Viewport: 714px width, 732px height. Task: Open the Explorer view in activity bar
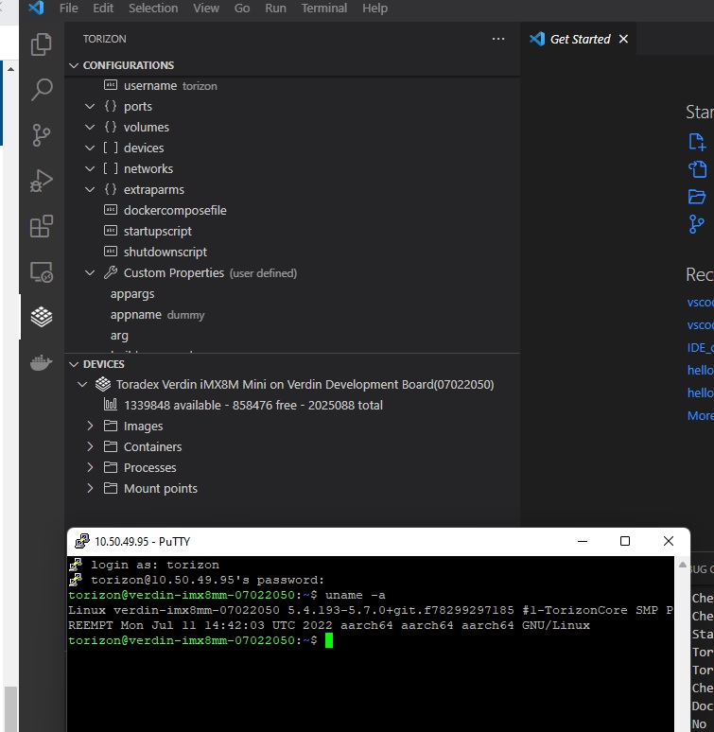click(41, 44)
